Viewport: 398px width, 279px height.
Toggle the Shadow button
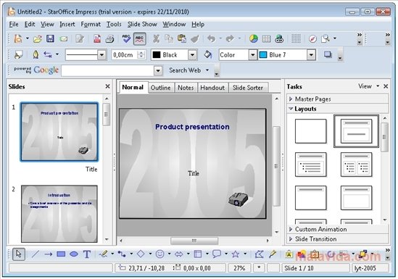click(328, 55)
